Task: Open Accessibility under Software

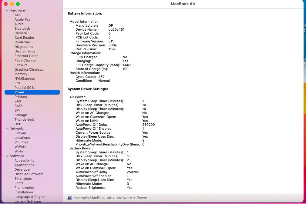Action: pyautogui.click(x=24, y=161)
